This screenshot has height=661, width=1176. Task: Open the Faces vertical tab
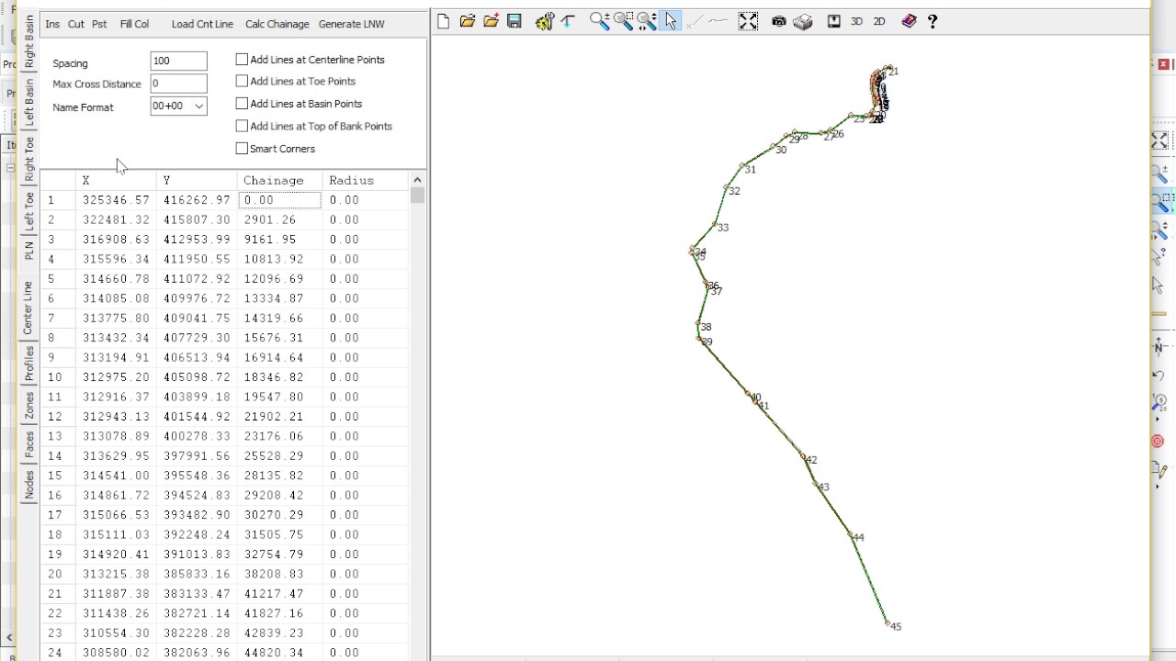(x=29, y=444)
